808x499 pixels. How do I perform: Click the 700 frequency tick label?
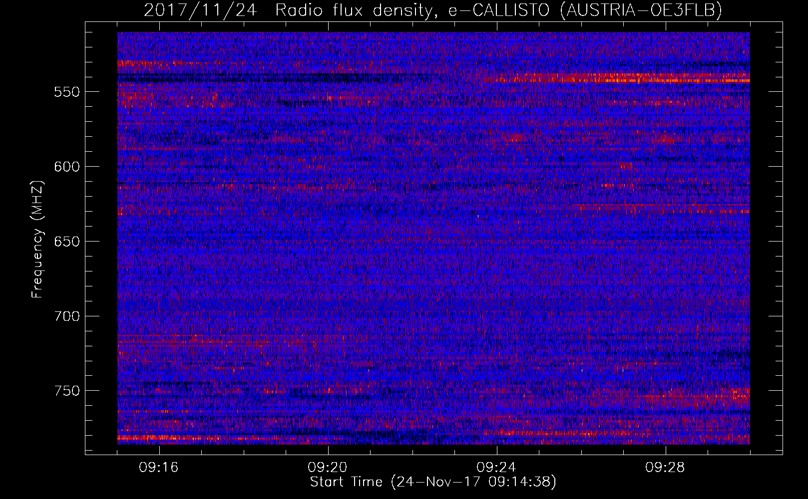click(x=67, y=316)
